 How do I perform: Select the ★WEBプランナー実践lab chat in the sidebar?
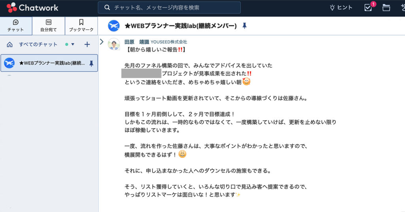pyautogui.click(x=49, y=63)
